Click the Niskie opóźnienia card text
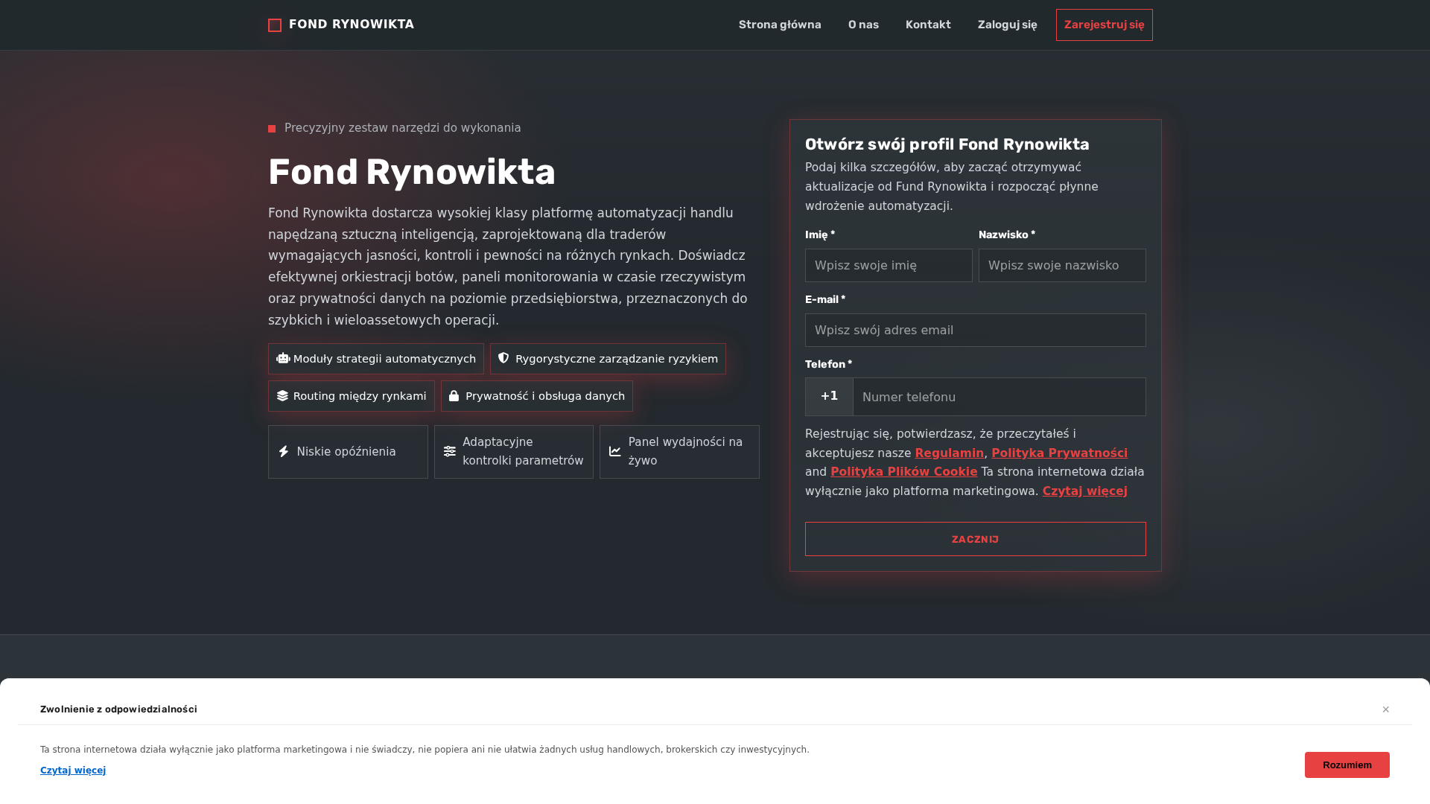 [x=346, y=452]
